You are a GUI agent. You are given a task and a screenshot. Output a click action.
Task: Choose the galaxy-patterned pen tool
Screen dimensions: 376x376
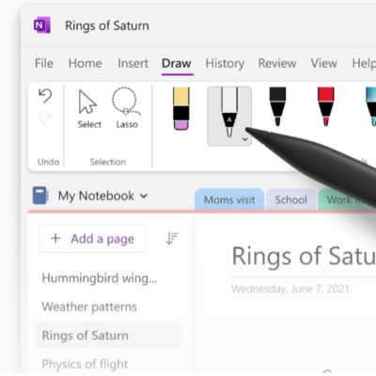(x=371, y=106)
